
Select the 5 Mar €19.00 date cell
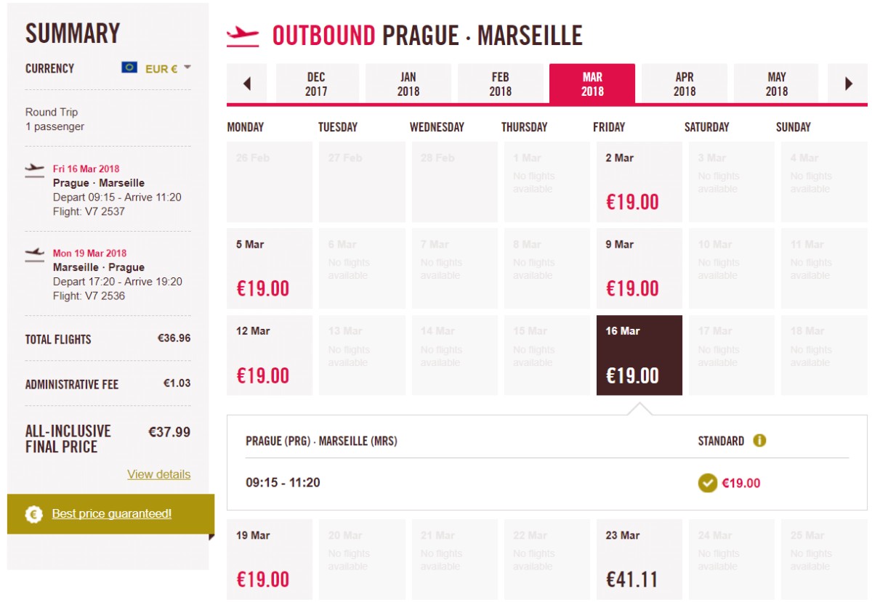(270, 268)
